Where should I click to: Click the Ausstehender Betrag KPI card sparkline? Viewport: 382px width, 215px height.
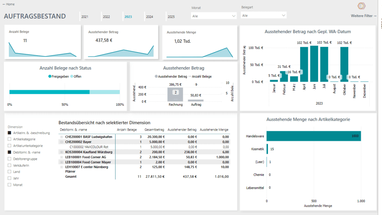[121, 52]
